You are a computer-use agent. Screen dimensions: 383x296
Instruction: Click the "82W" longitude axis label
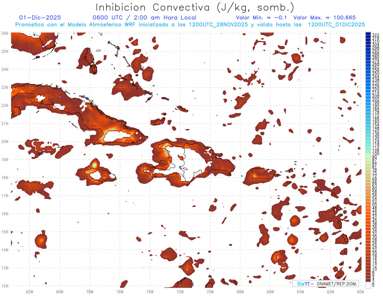(x=29, y=292)
